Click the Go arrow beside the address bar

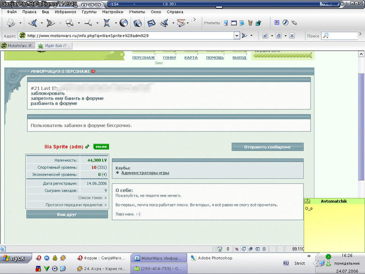point(244,36)
